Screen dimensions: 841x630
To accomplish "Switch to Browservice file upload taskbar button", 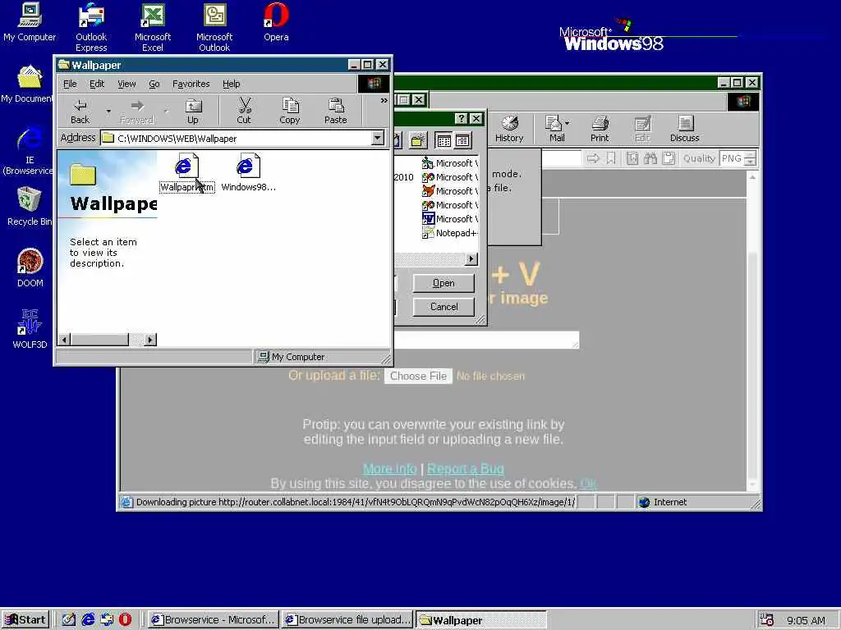I will tap(347, 620).
